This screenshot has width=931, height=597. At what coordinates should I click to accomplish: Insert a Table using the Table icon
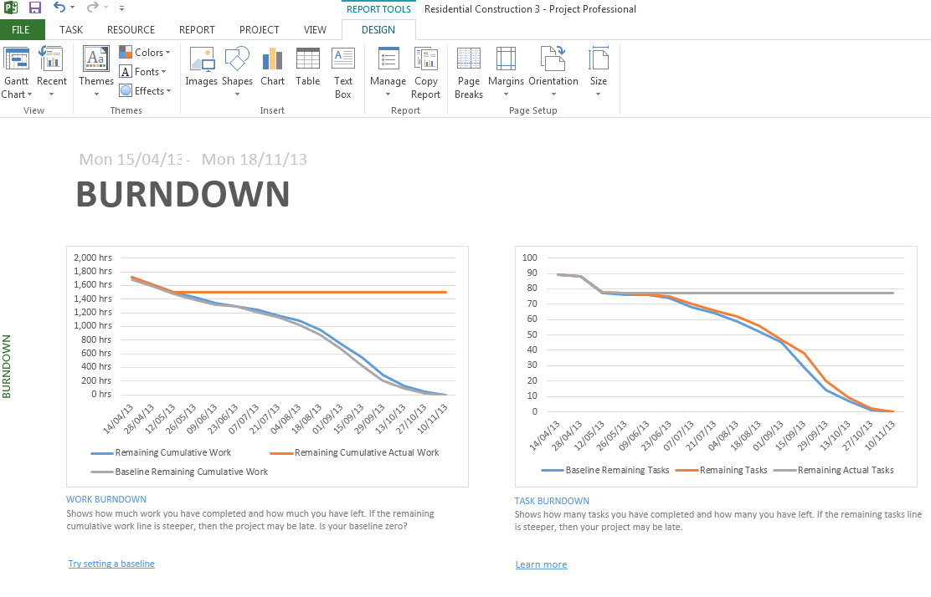[x=307, y=59]
